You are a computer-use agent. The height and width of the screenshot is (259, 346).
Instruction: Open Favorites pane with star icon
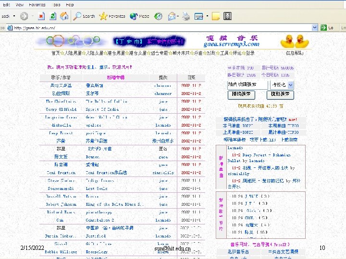(112, 16)
